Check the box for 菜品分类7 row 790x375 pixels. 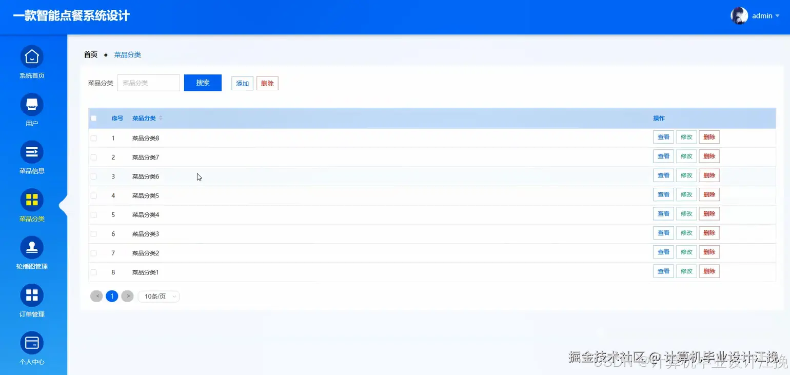(93, 157)
